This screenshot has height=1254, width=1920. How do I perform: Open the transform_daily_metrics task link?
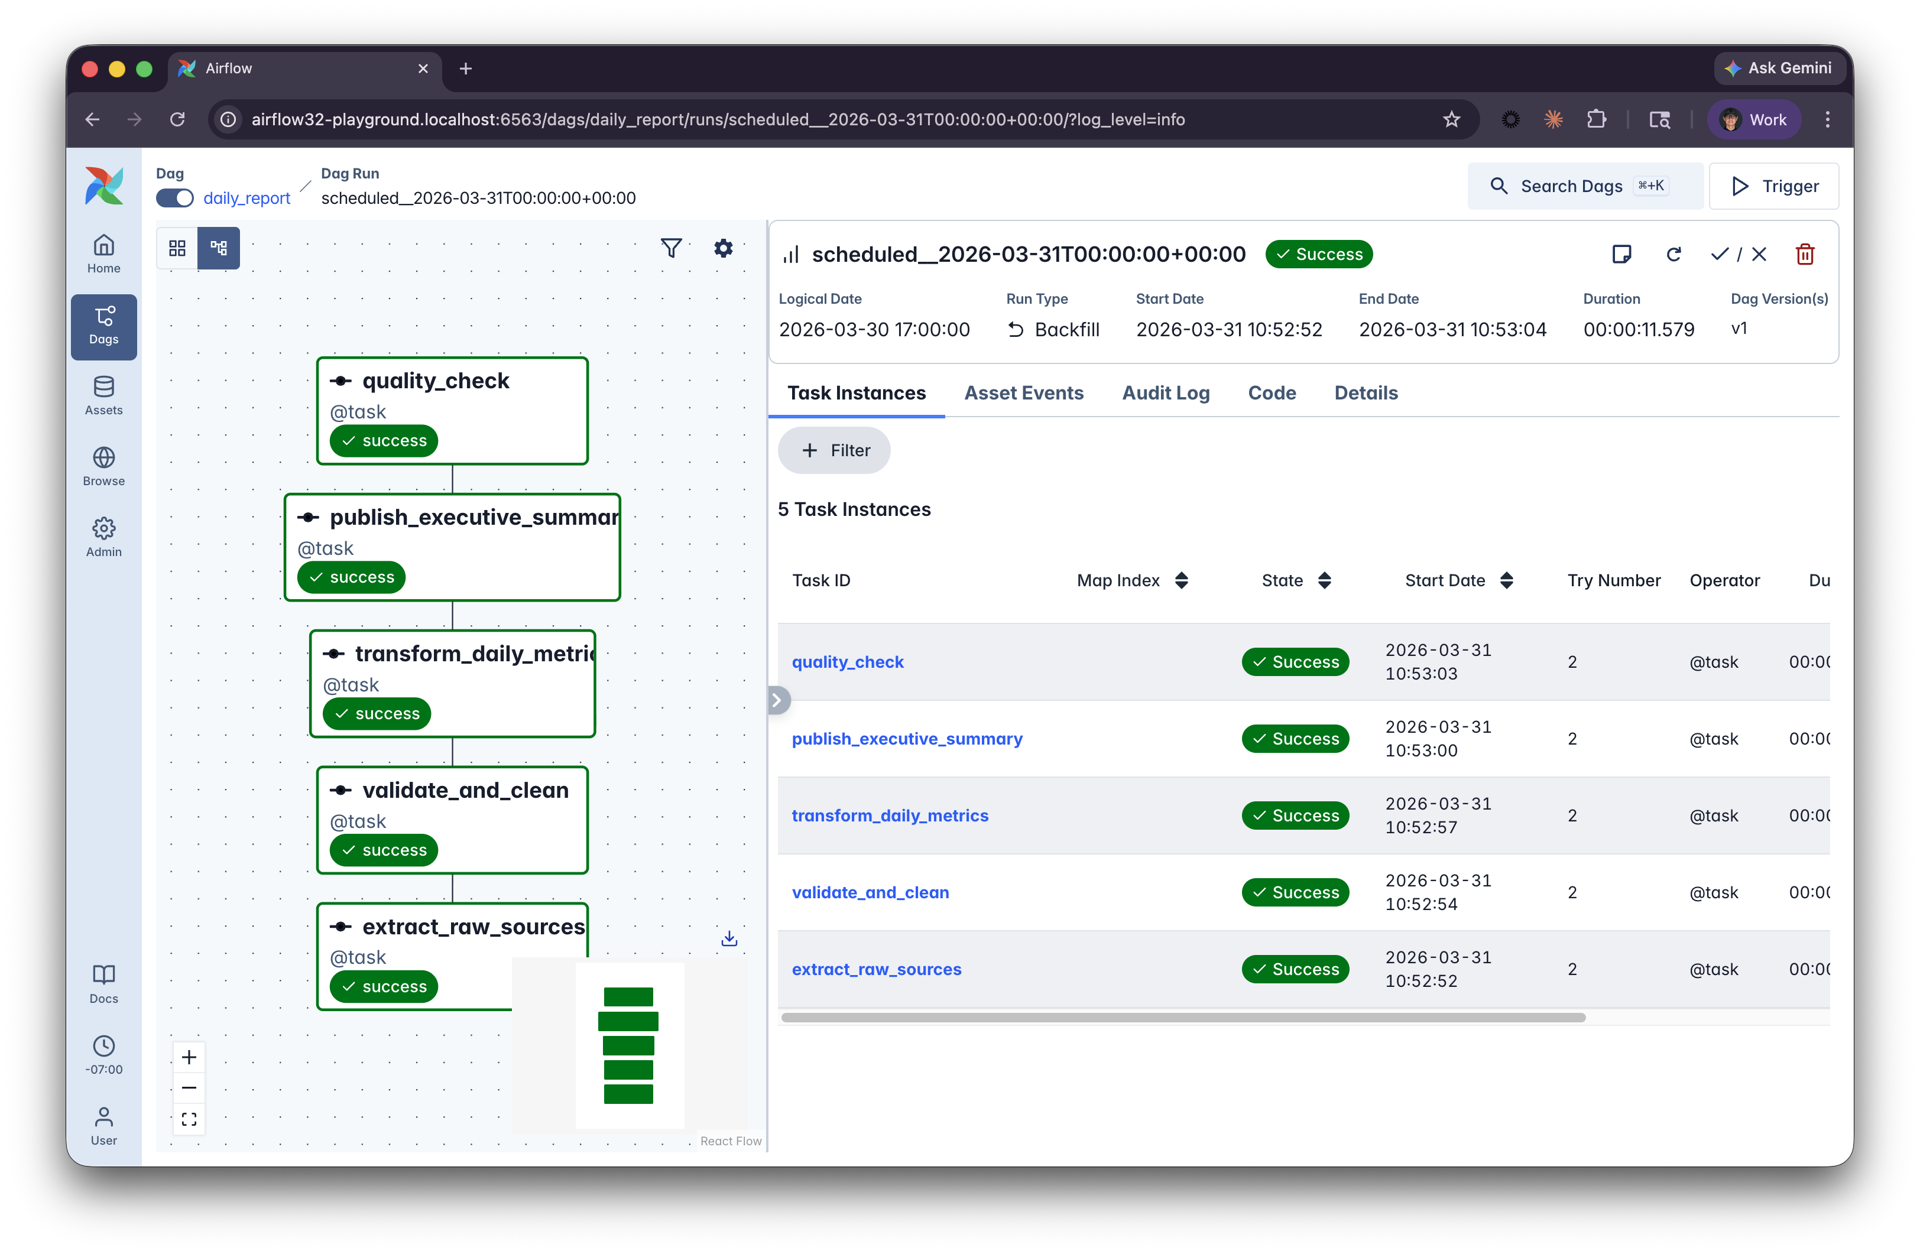click(x=890, y=816)
